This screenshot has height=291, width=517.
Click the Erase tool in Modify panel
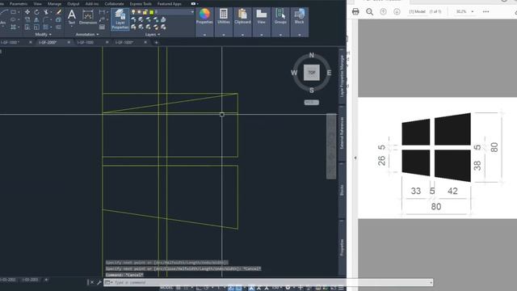coord(59,12)
